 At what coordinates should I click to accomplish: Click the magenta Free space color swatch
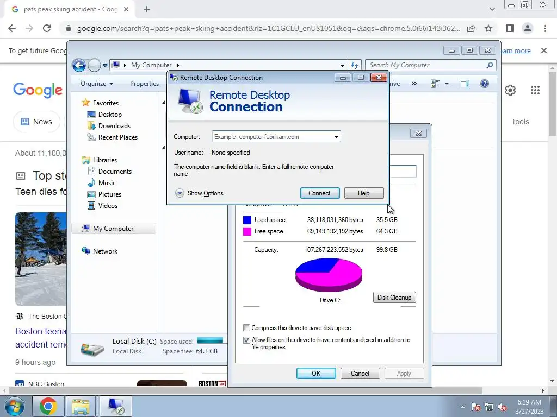(x=247, y=231)
